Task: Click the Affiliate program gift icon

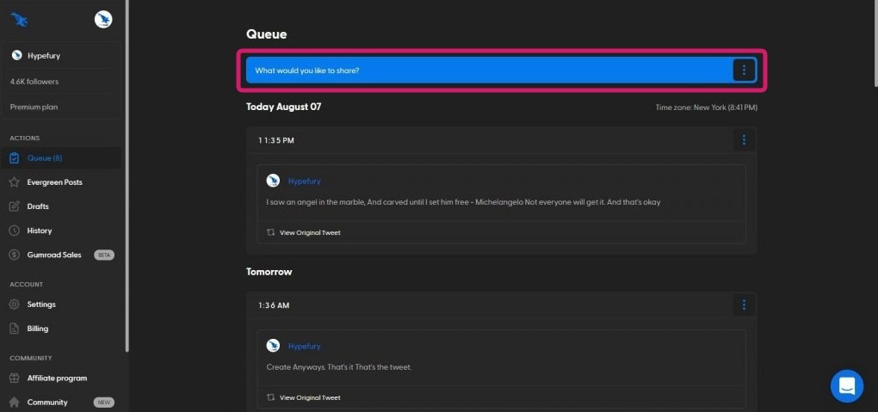Action: (15, 378)
